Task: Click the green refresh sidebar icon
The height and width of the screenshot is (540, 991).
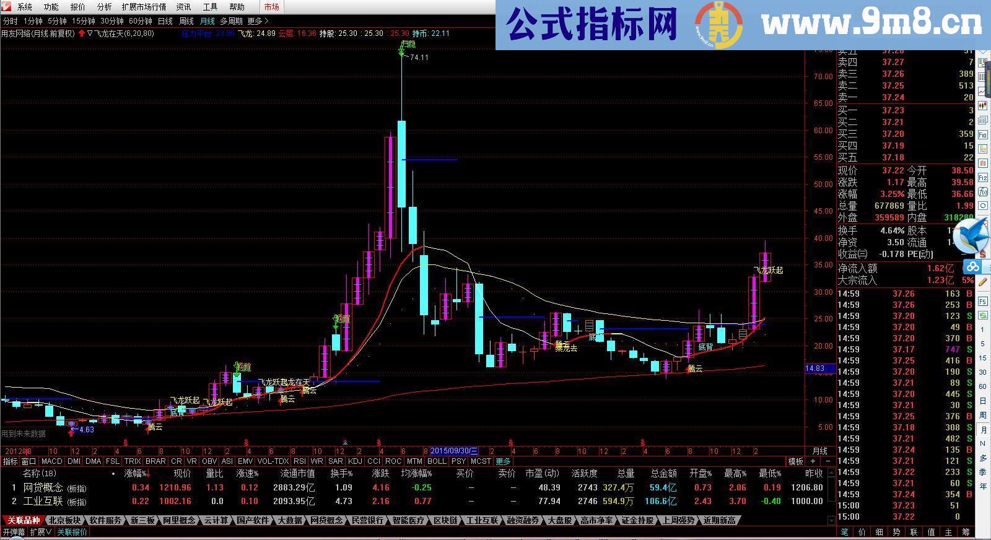Action: pyautogui.click(x=983, y=315)
